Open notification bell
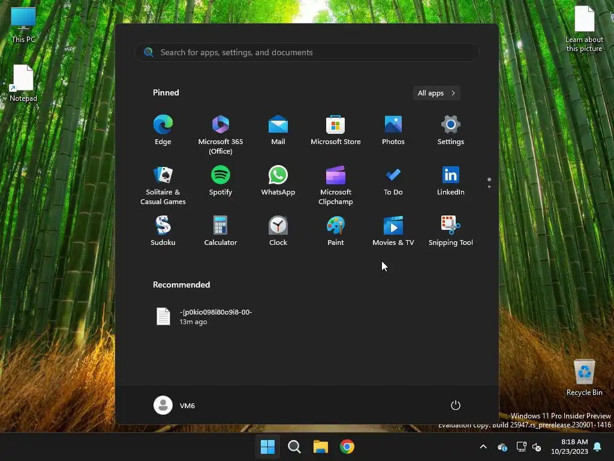This screenshot has width=614, height=461. point(598,447)
